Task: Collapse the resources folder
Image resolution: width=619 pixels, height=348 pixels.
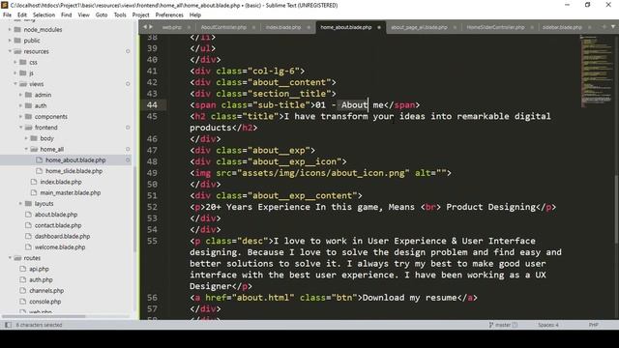Action: click(x=10, y=51)
